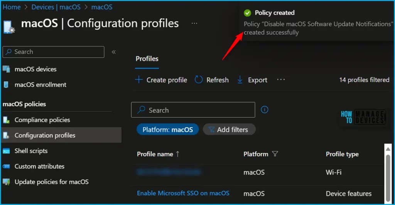Viewport: 395px width, 205px height.
Task: Click the Configuration profiles sidebar icon
Action: pos(6,135)
